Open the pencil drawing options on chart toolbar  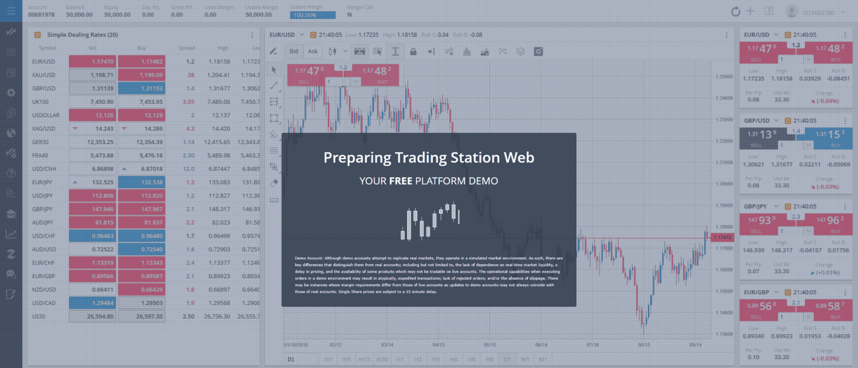point(273,52)
